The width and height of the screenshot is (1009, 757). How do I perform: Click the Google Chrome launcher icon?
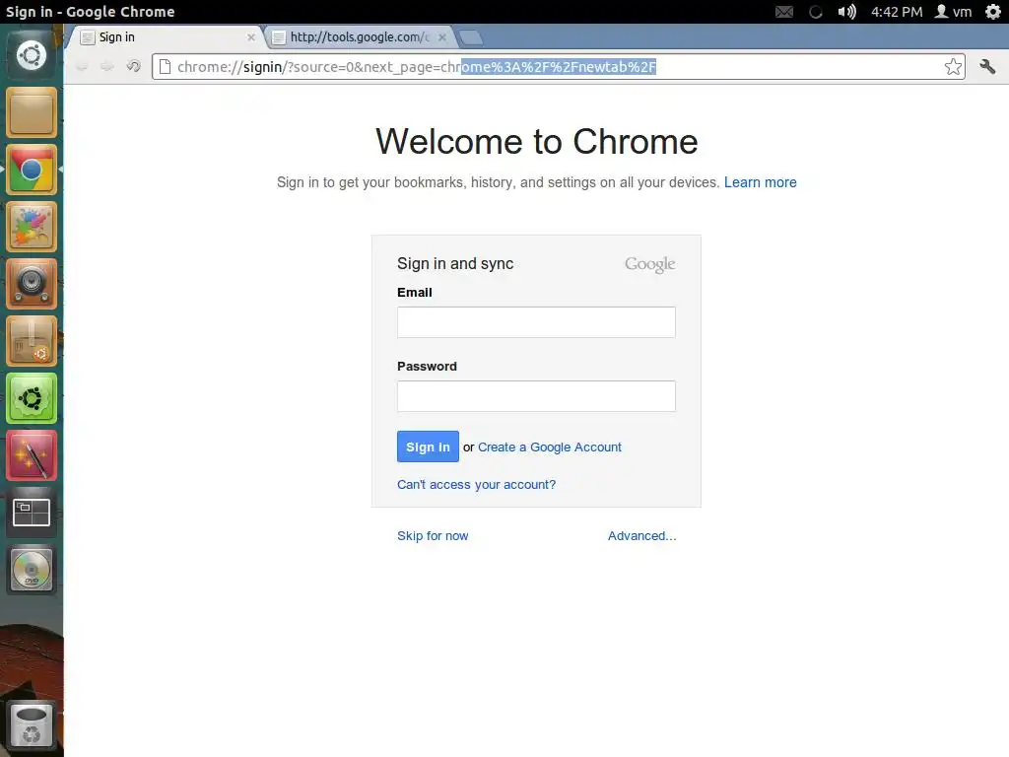32,170
